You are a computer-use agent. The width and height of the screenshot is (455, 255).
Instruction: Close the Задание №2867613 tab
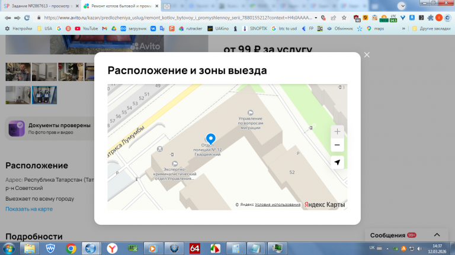coord(77,6)
